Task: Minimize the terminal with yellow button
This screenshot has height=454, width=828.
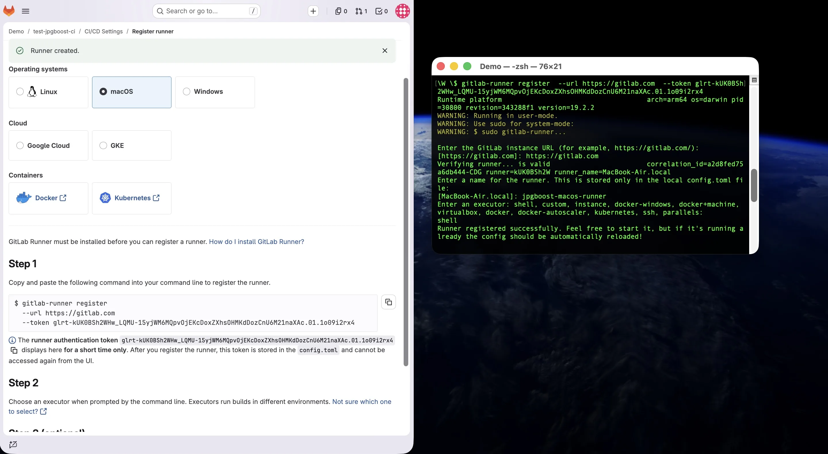Action: (454, 66)
